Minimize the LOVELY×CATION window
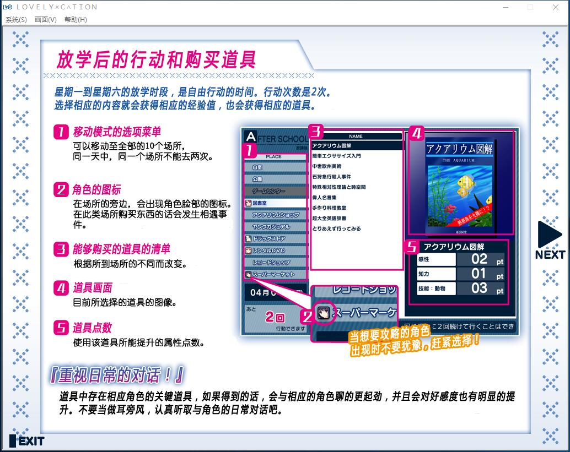Viewport: 570px width, 452px height. (506, 7)
